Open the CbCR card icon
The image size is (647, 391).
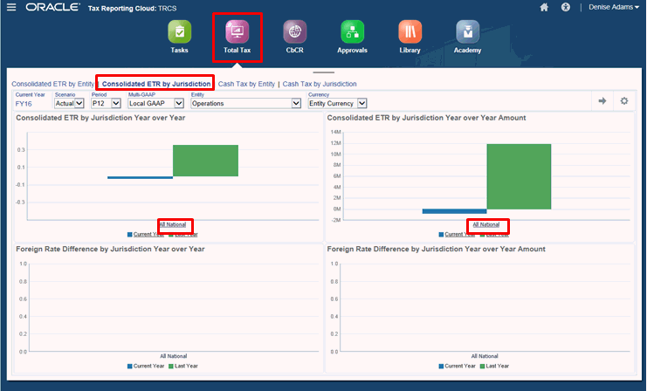294,31
